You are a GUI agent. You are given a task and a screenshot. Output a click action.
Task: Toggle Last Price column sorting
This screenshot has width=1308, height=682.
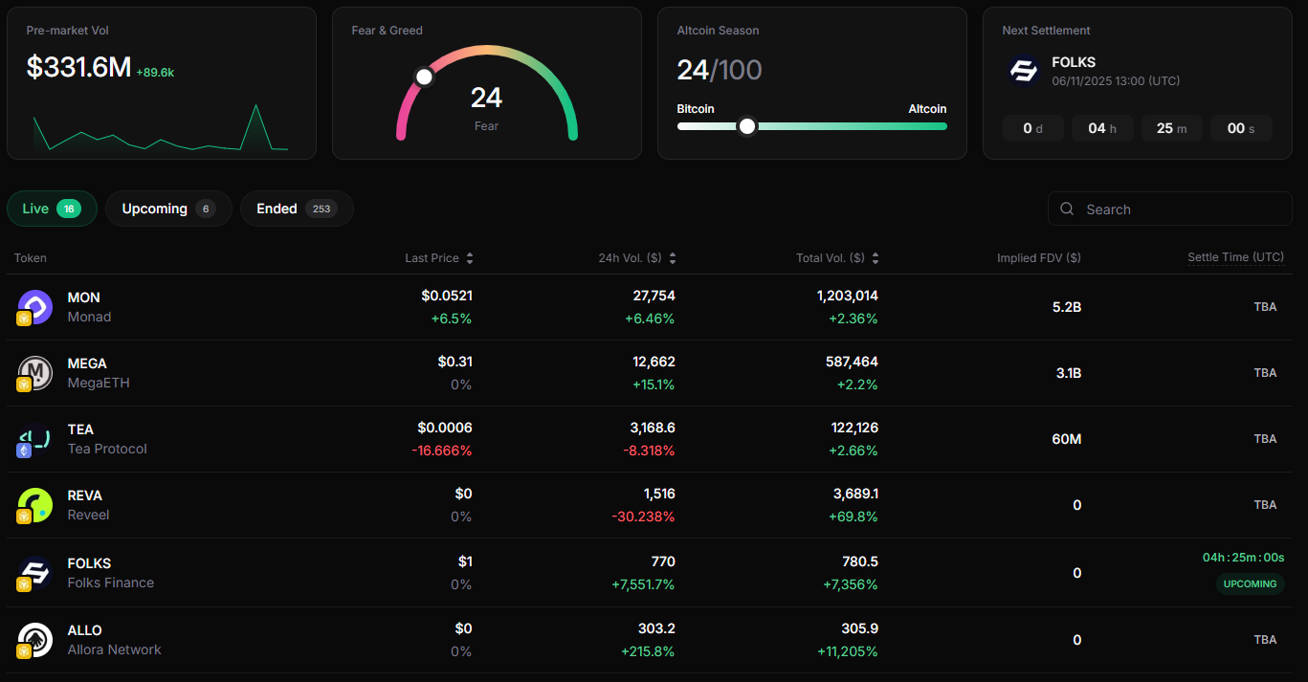coord(470,257)
